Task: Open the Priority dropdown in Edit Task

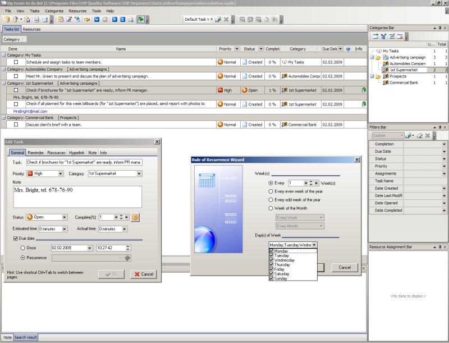Action: 61,174
